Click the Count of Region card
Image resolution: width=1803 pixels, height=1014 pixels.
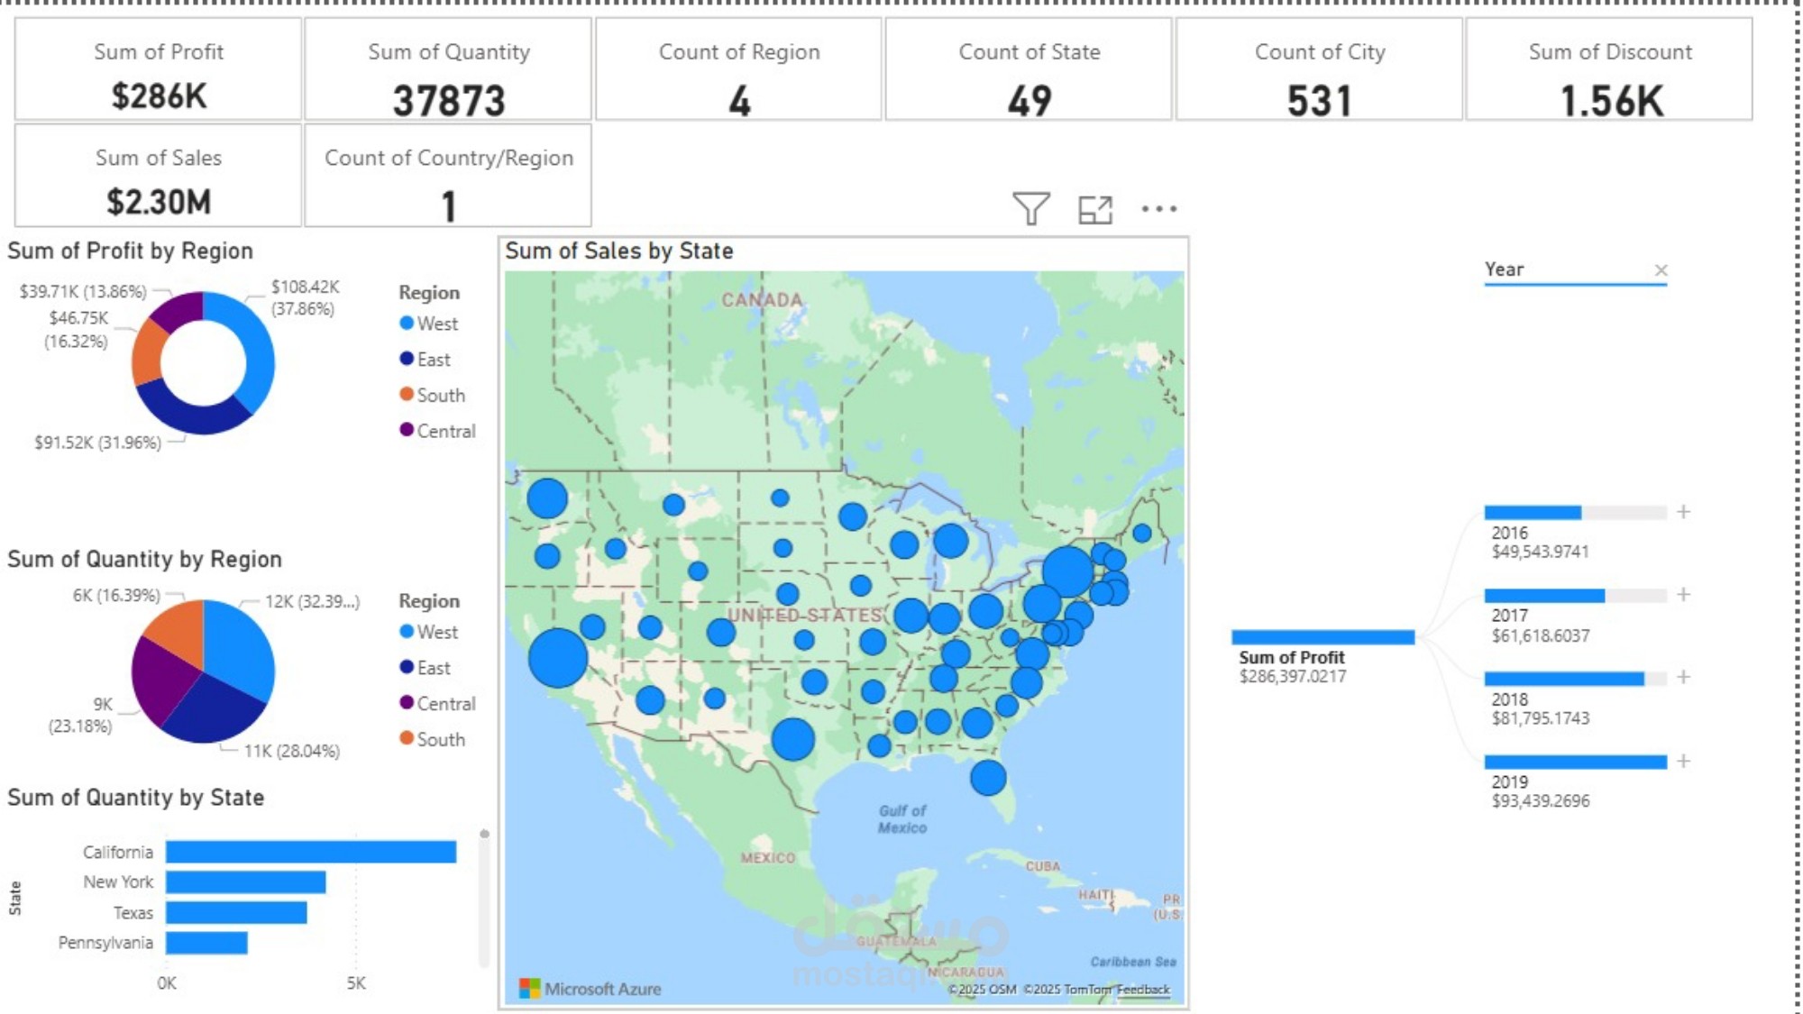click(x=738, y=69)
